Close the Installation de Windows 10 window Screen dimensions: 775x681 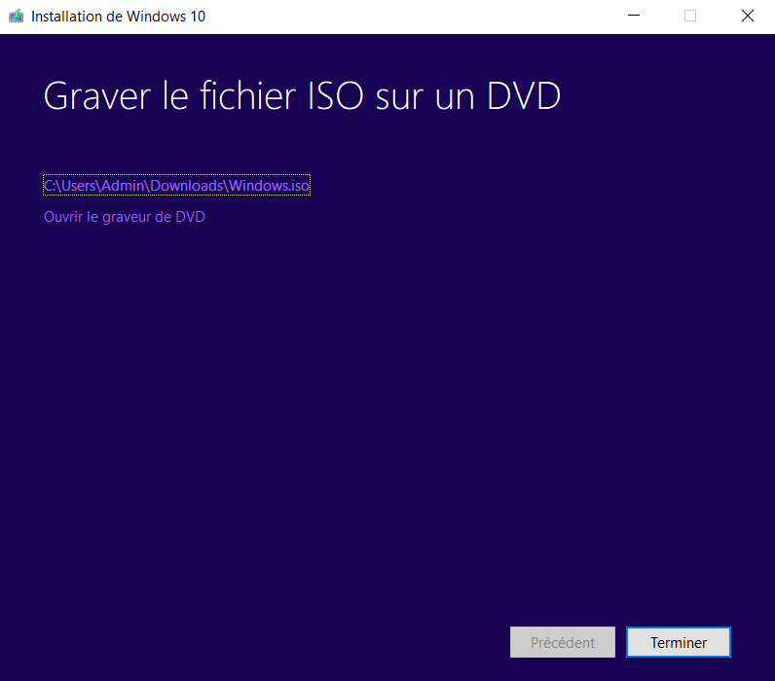point(748,16)
